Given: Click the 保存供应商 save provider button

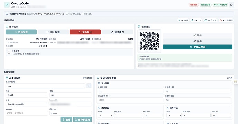Looking at the screenshot, I should tap(83, 120).
